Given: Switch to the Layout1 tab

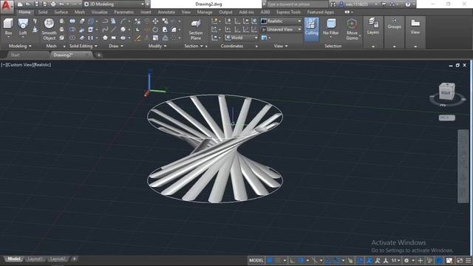Looking at the screenshot, I should click(x=35, y=259).
